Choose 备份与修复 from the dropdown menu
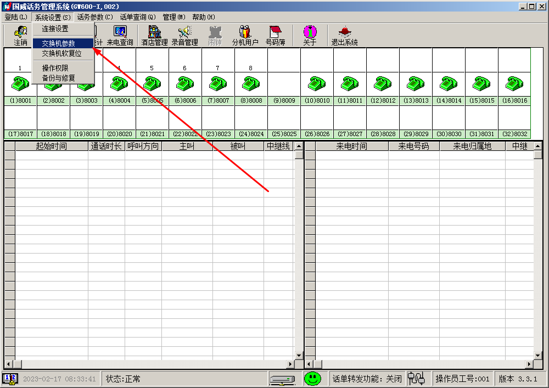The width and height of the screenshot is (549, 388). pos(63,78)
